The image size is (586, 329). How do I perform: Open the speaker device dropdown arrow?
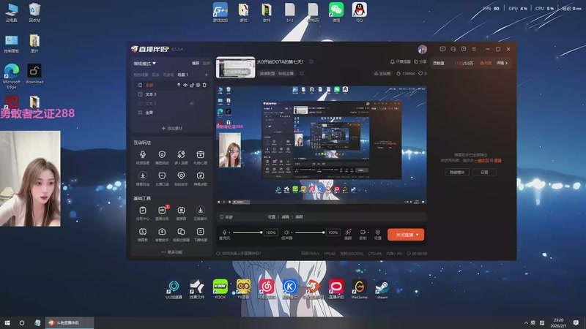click(292, 232)
